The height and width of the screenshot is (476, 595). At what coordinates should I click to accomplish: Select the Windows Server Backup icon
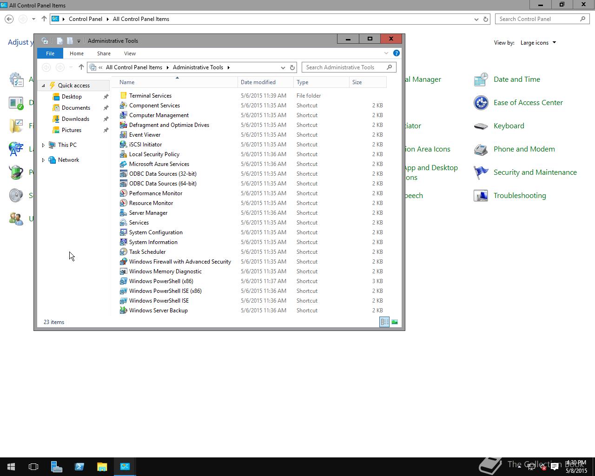pyautogui.click(x=123, y=311)
